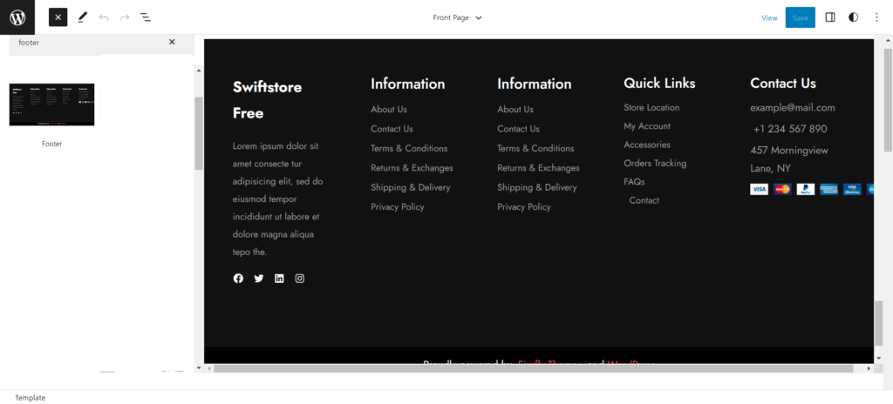Screen dimensions: 893x404
Task: Redo the last change
Action: (125, 17)
